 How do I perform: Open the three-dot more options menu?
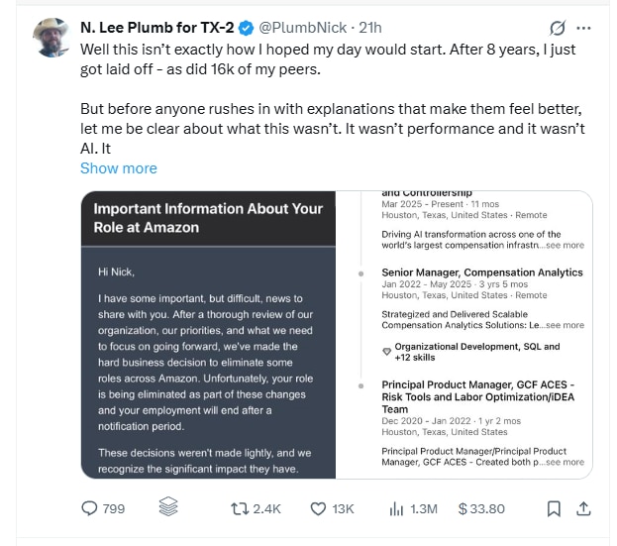tap(584, 28)
